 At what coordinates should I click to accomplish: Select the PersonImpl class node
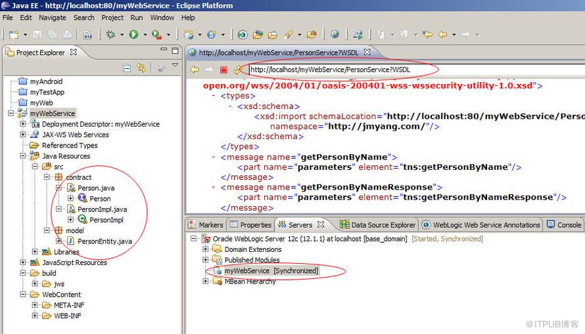coord(106,220)
